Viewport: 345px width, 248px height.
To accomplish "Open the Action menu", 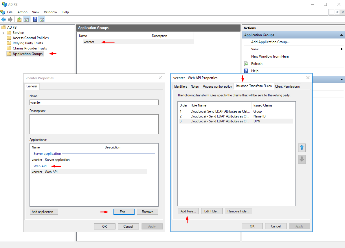I will coord(22,12).
